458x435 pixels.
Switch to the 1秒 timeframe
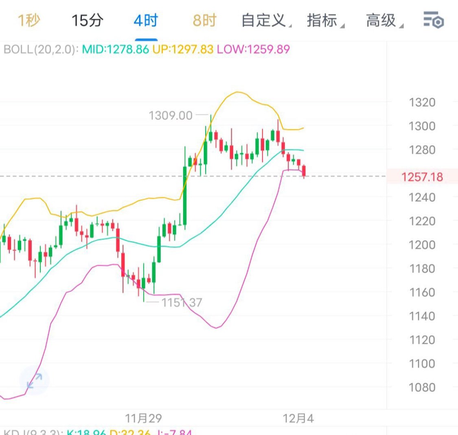(x=28, y=20)
